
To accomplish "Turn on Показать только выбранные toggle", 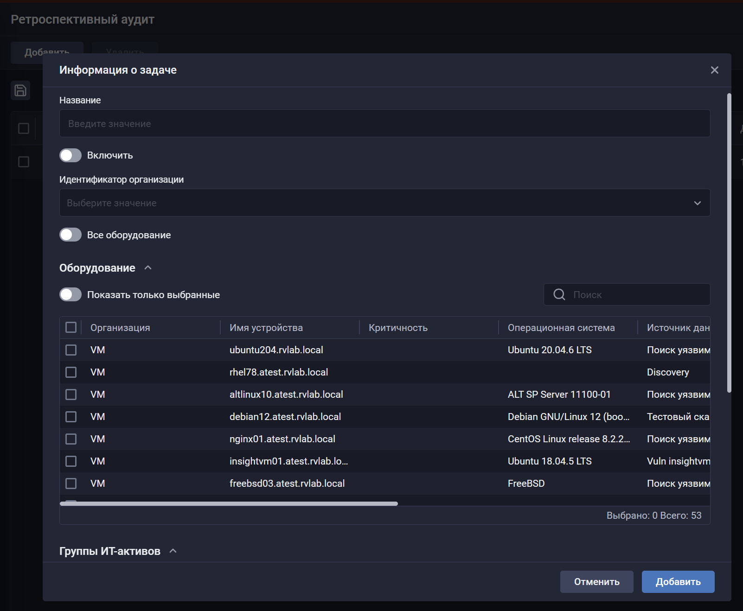I will (70, 295).
